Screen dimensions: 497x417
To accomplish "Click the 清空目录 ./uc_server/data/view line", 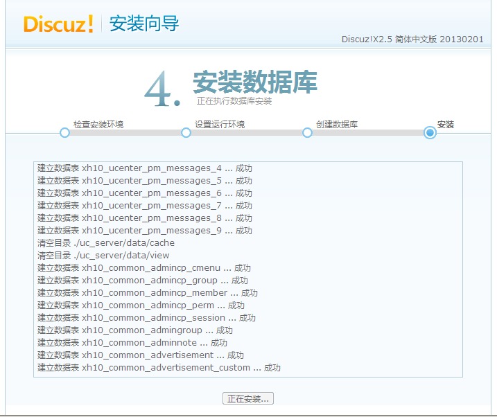I will (103, 255).
